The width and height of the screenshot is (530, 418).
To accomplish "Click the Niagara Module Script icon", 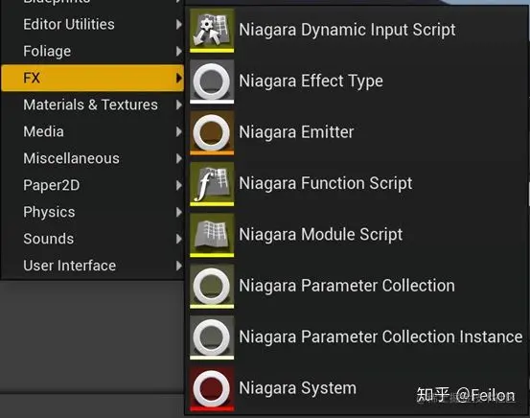I will coord(212,235).
